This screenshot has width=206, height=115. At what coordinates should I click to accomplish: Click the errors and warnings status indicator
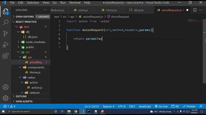pyautogui.click(x=9, y=106)
